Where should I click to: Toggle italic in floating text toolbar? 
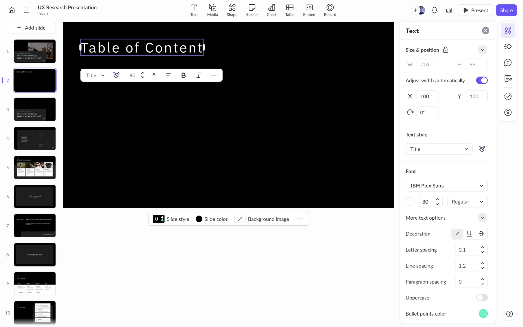pyautogui.click(x=199, y=75)
